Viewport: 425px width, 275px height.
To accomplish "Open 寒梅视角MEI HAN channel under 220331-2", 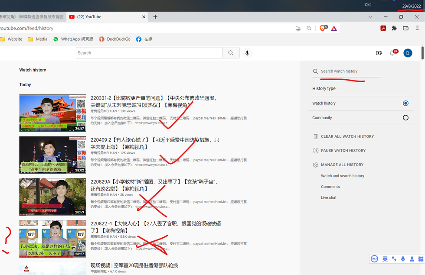I will (x=104, y=111).
